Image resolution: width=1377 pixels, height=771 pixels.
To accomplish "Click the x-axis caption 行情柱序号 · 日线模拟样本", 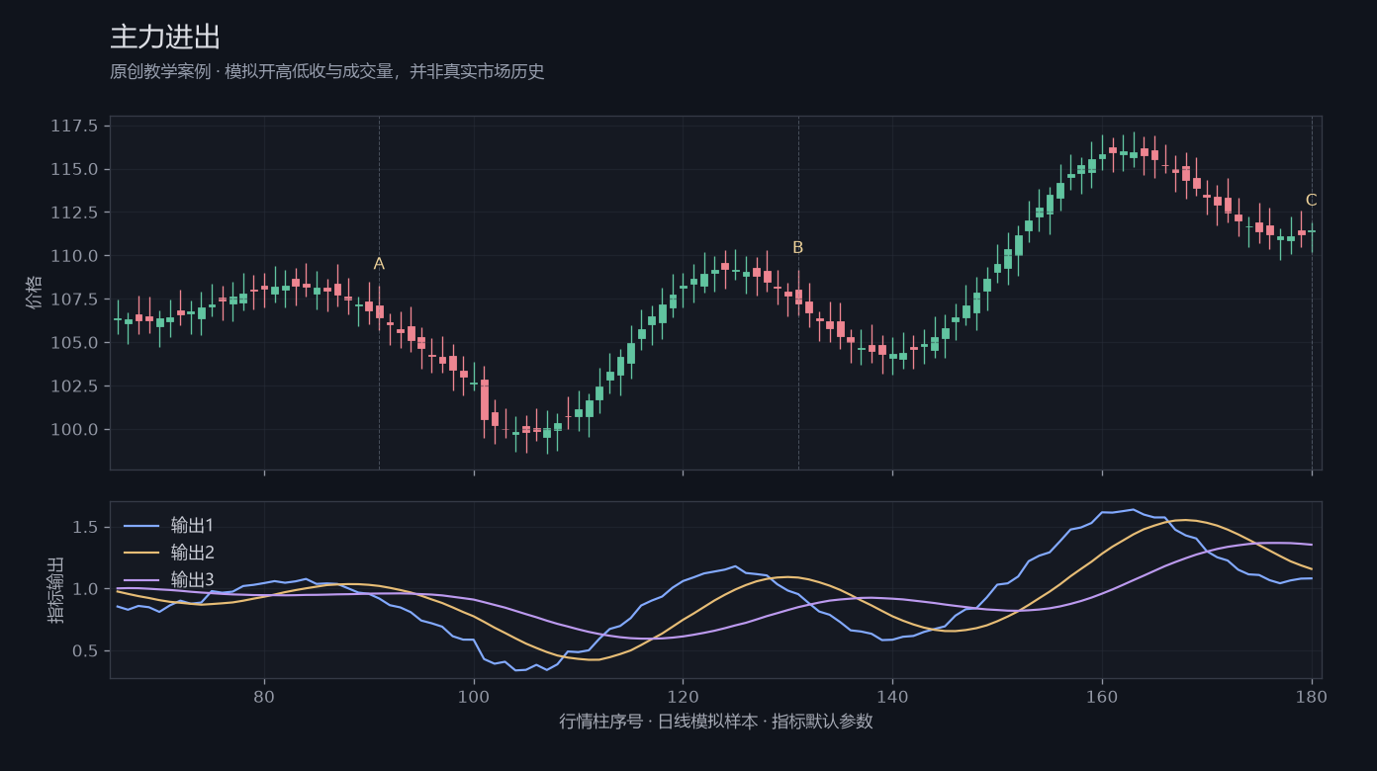I will click(715, 722).
